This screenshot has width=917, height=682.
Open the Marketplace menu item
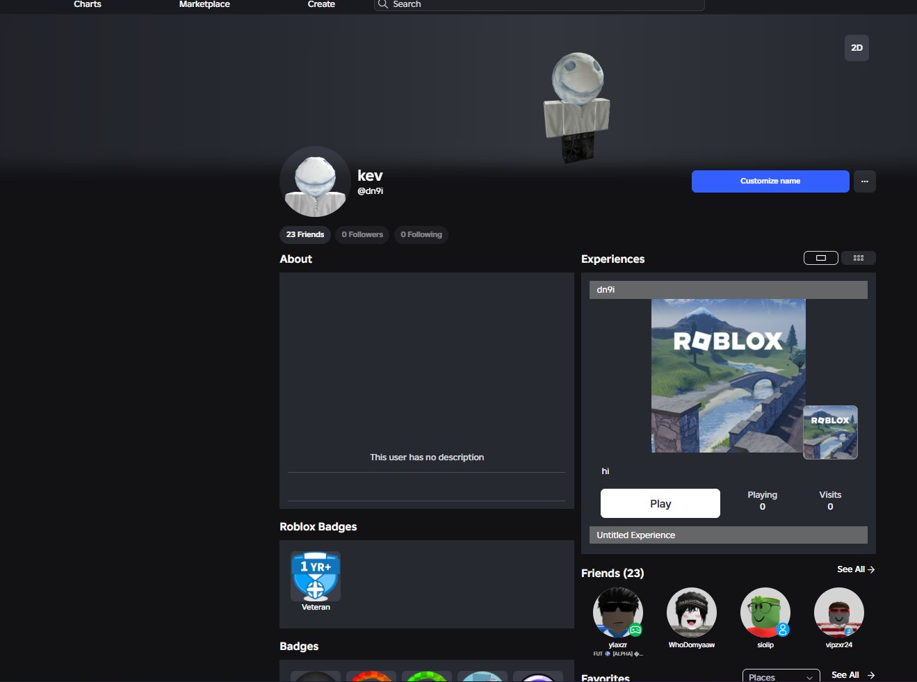(x=204, y=4)
